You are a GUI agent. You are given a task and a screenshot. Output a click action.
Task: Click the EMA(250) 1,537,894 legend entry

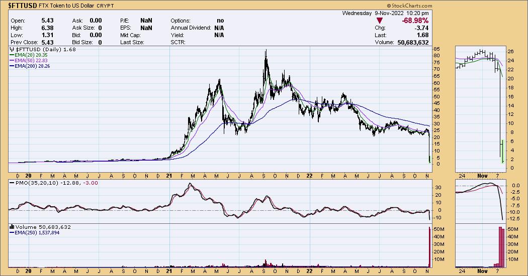point(37,233)
